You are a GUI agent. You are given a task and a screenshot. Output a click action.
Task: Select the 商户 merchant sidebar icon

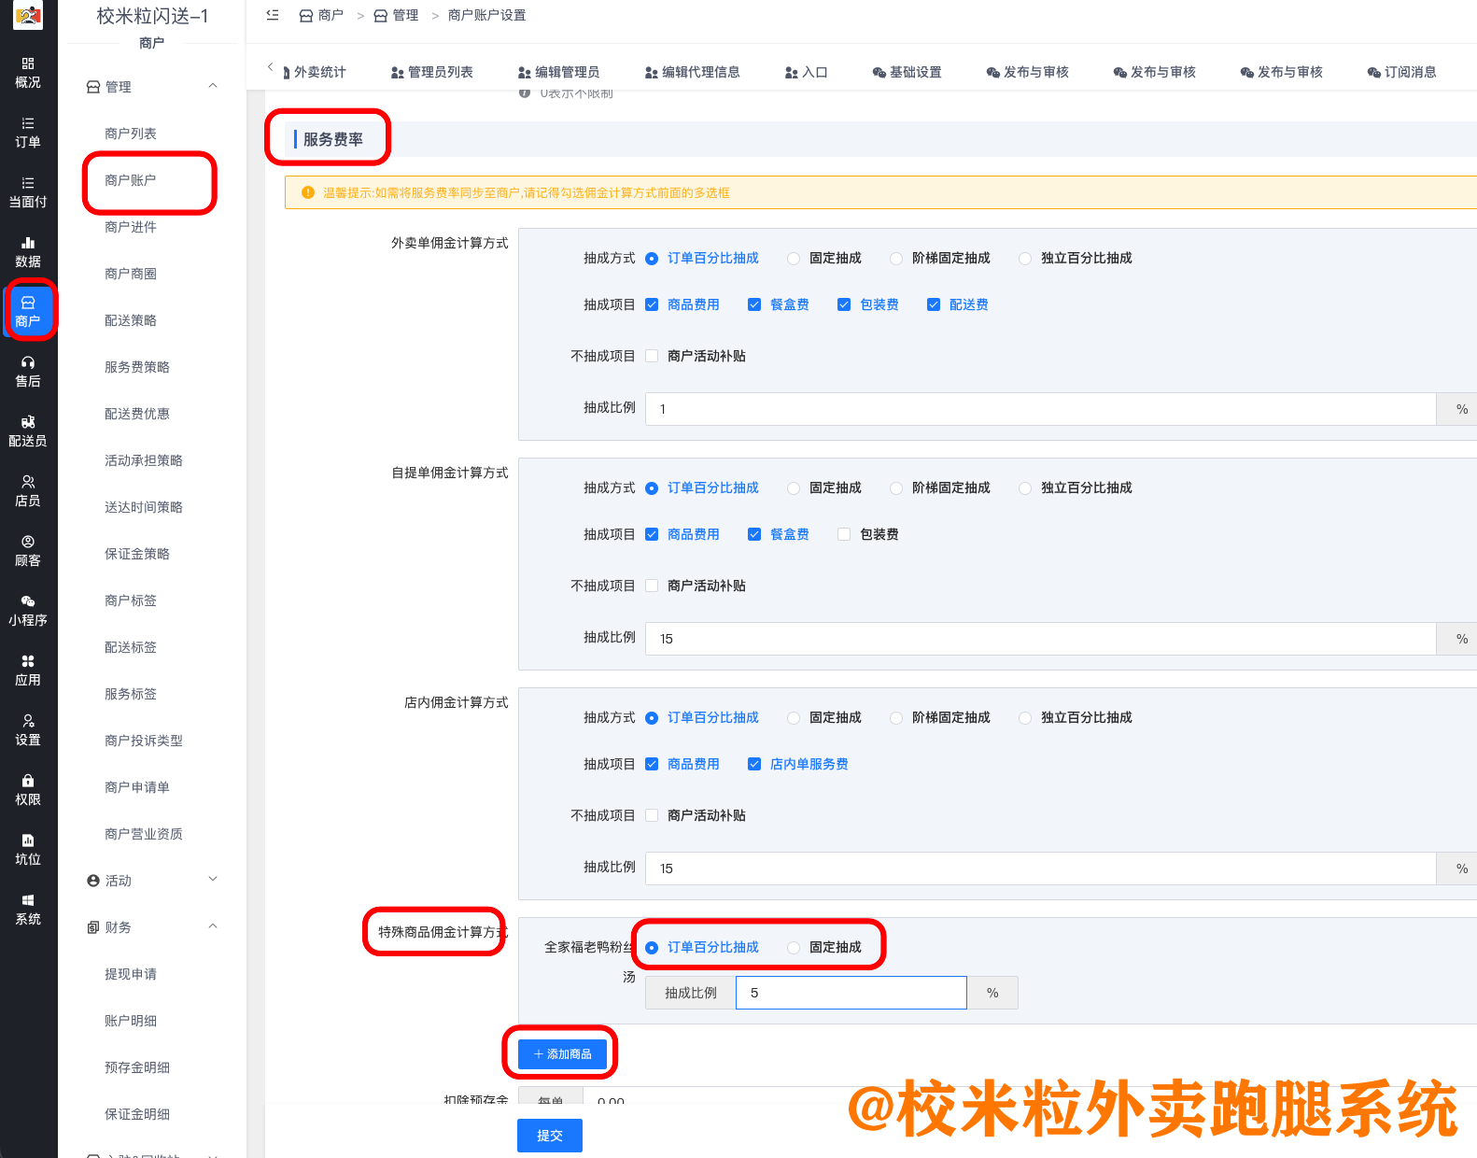point(28,312)
